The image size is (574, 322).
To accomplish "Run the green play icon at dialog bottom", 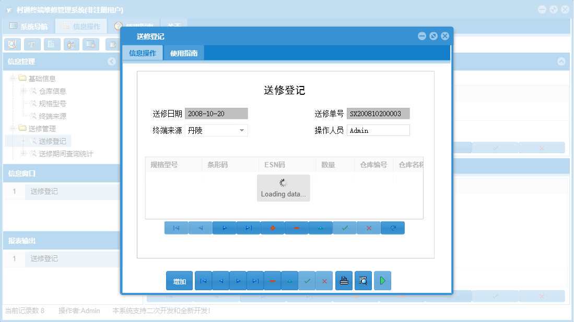I will (382, 280).
